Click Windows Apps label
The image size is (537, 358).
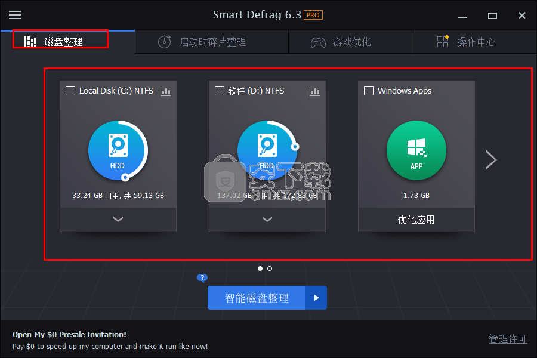405,91
